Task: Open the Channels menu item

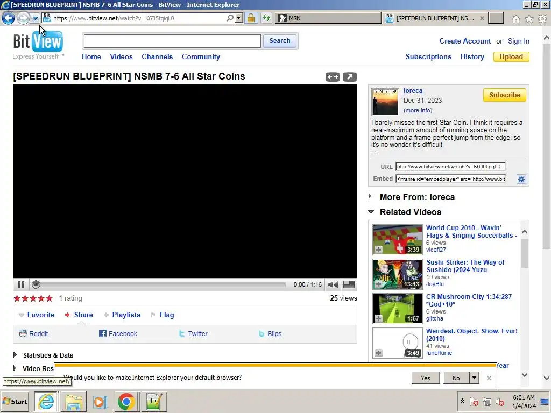Action: point(157,56)
